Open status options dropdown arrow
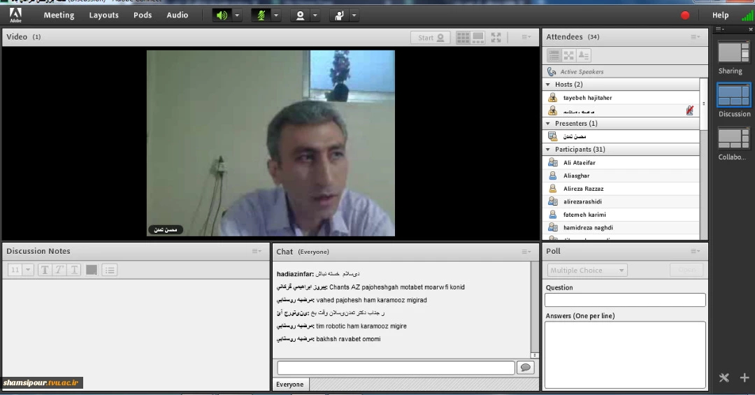Image resolution: width=755 pixels, height=395 pixels. pos(354,15)
